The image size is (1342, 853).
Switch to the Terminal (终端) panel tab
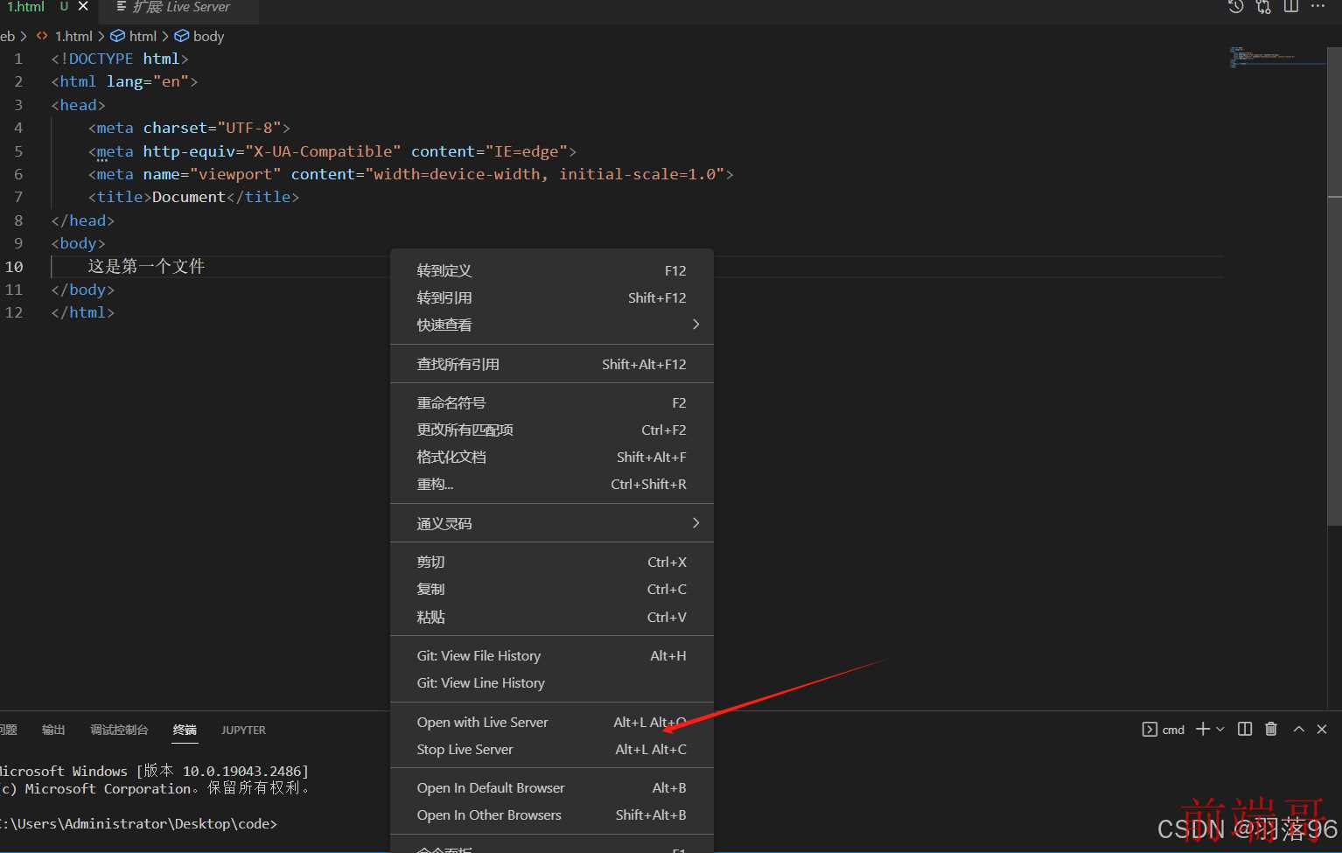click(185, 730)
